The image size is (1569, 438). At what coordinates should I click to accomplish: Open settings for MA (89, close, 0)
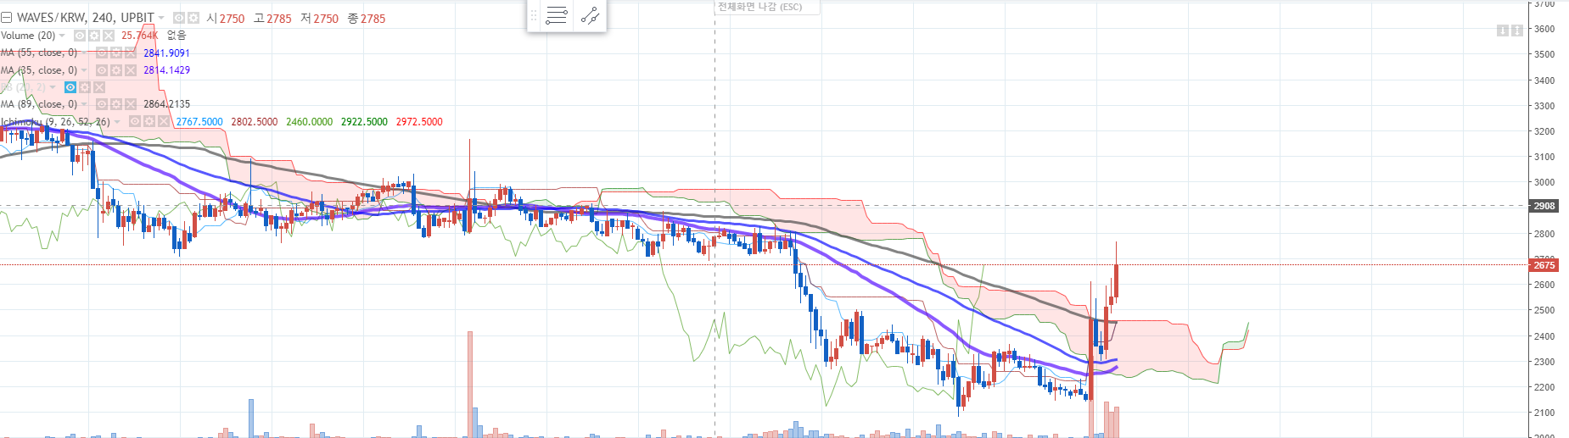pyautogui.click(x=116, y=104)
